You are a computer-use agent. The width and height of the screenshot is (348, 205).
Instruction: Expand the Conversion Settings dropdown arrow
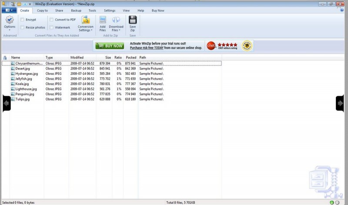91,30
